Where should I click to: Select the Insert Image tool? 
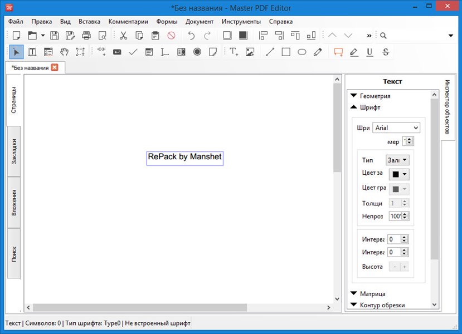(x=250, y=52)
